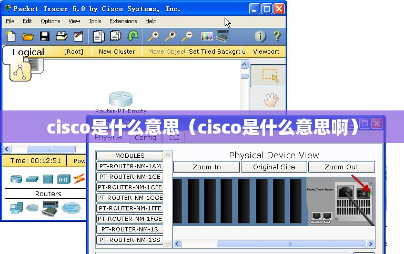Click module list scroll down arrow

[x=167, y=243]
